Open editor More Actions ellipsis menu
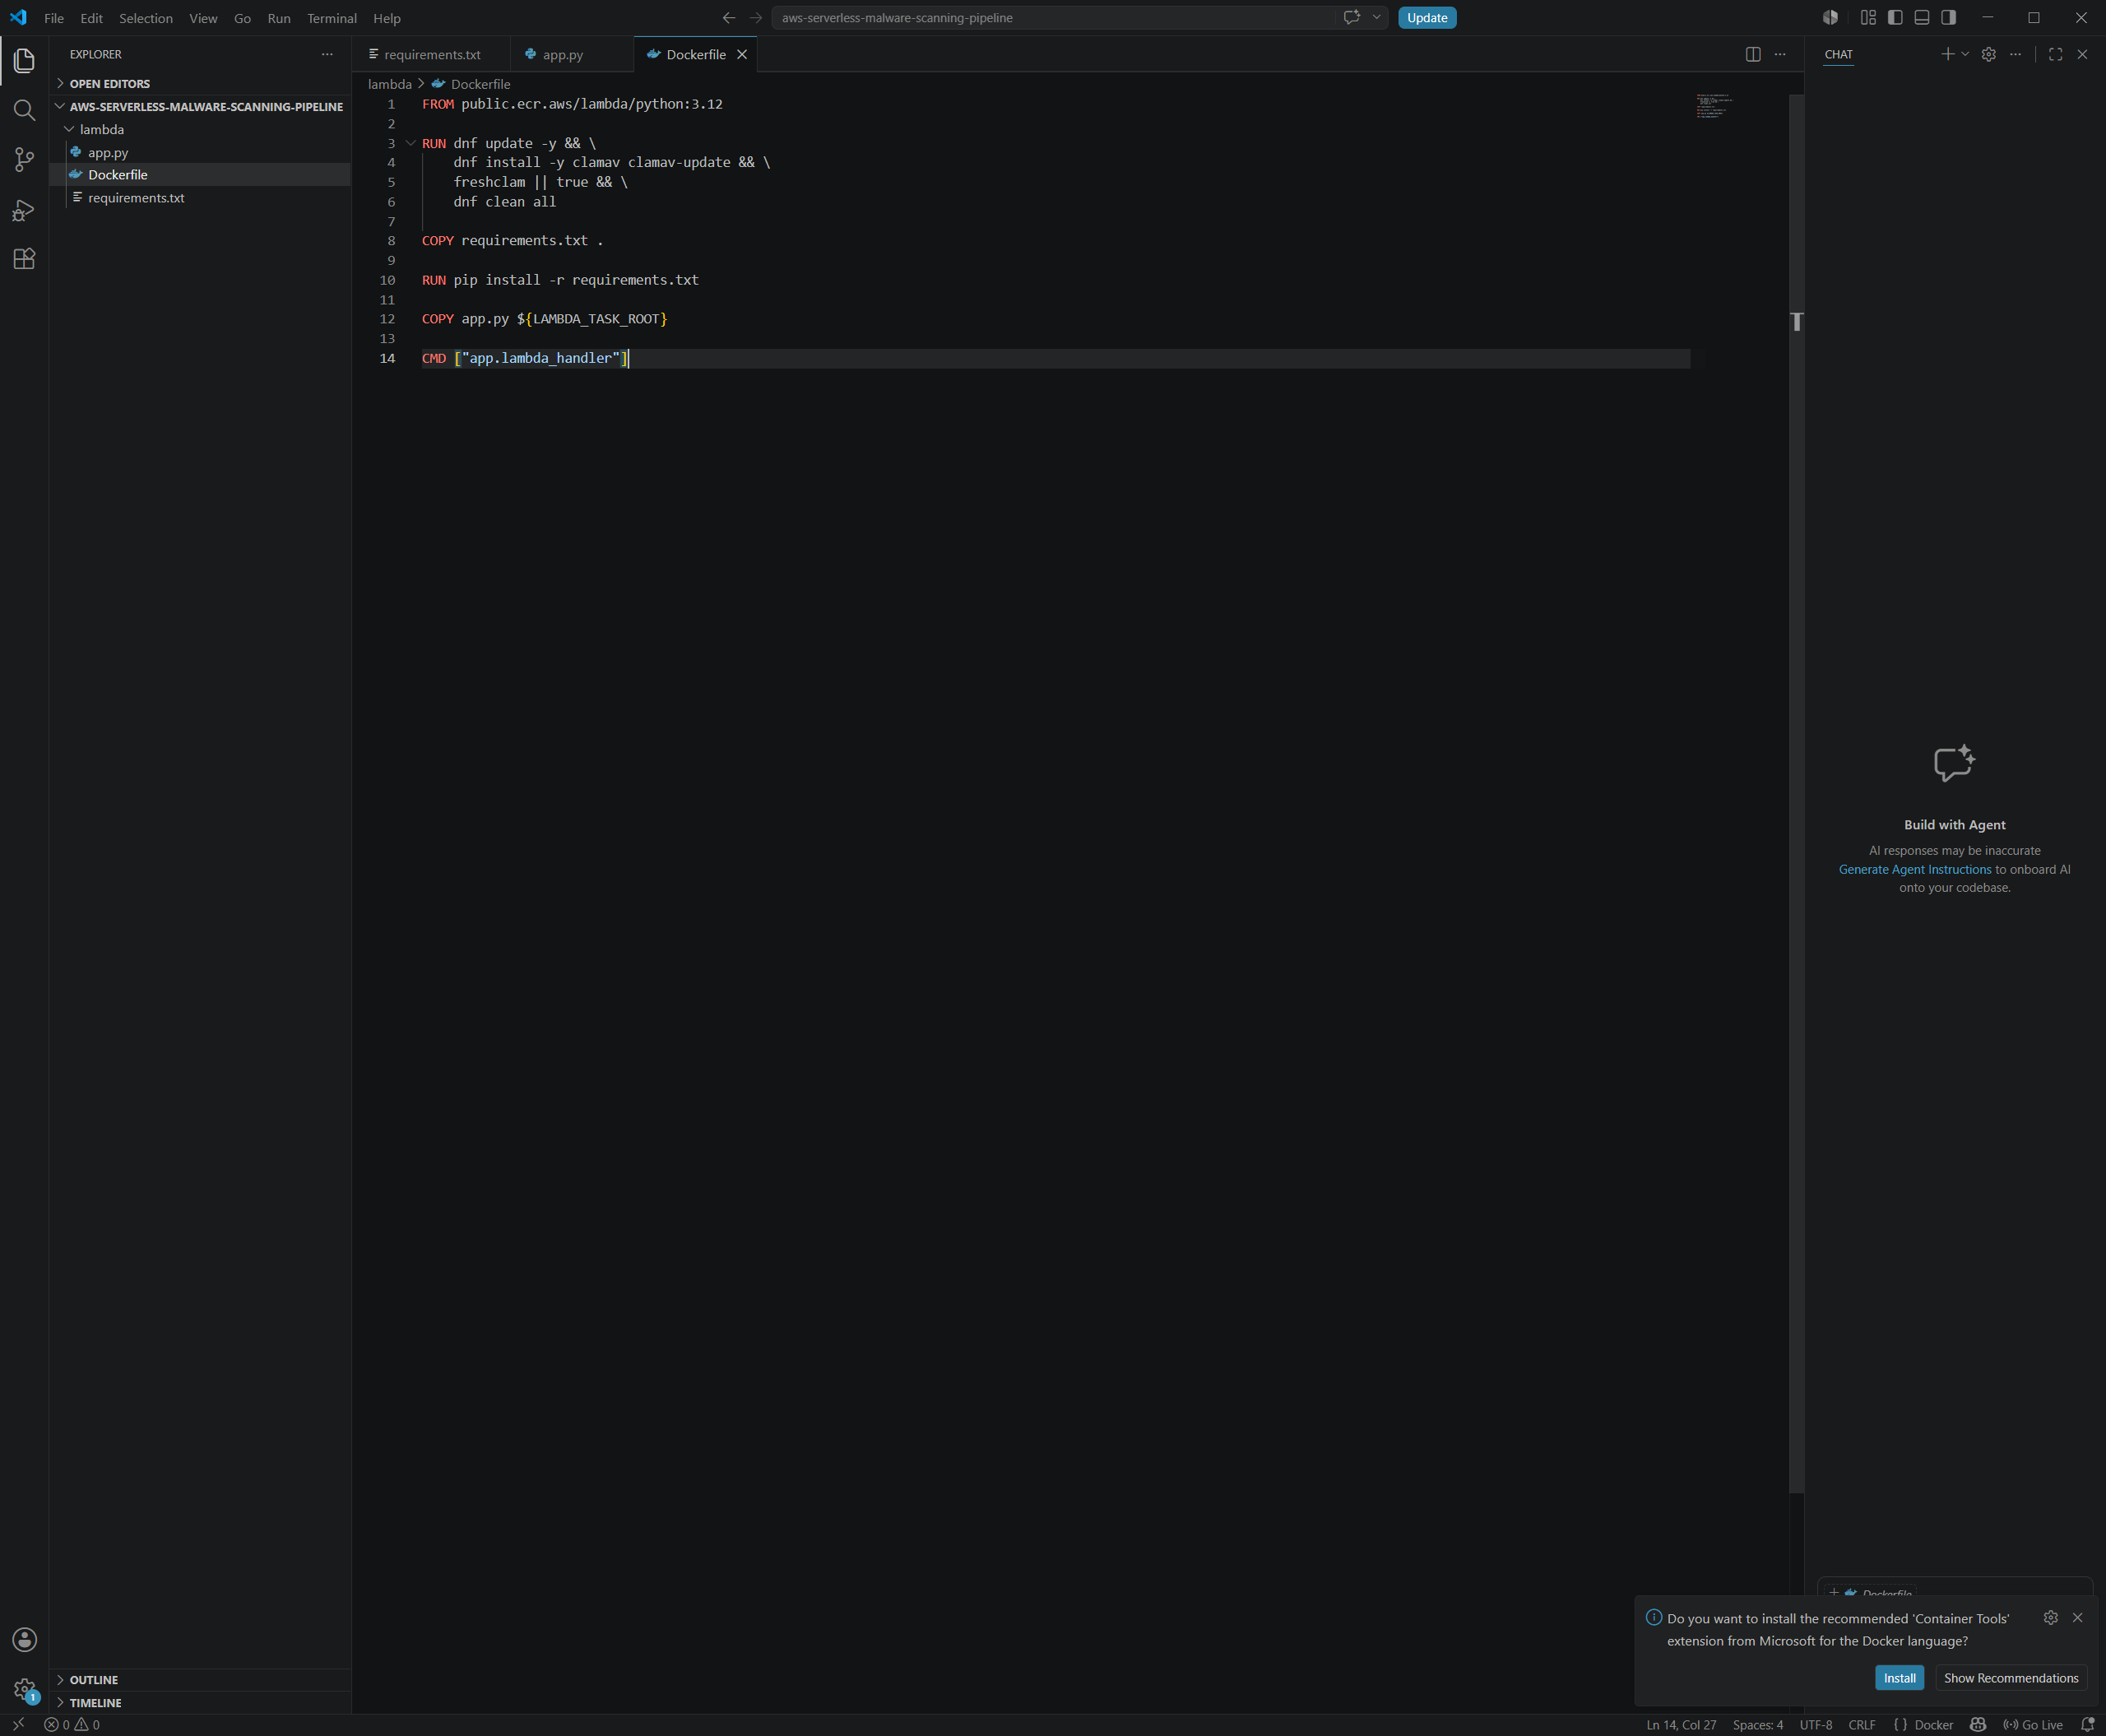This screenshot has width=2106, height=1736. 1780,54
